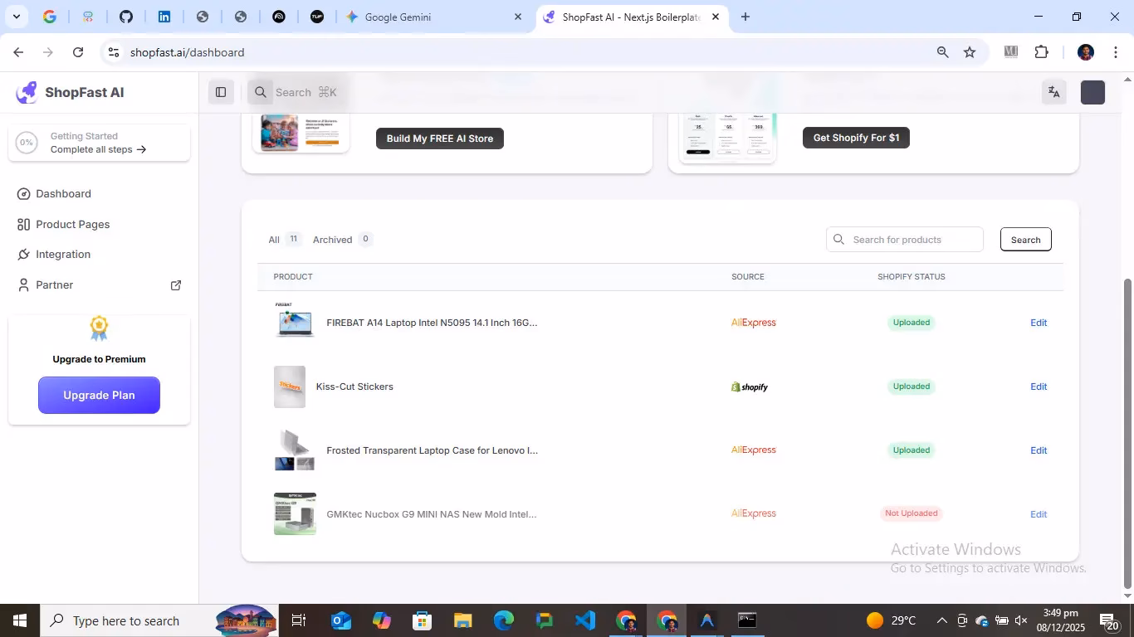
Task: Click the ShopFast AI rocket logo
Action: tap(27, 92)
